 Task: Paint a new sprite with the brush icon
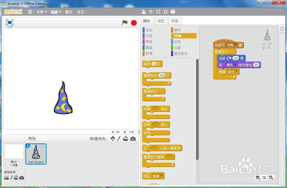click(x=118, y=138)
